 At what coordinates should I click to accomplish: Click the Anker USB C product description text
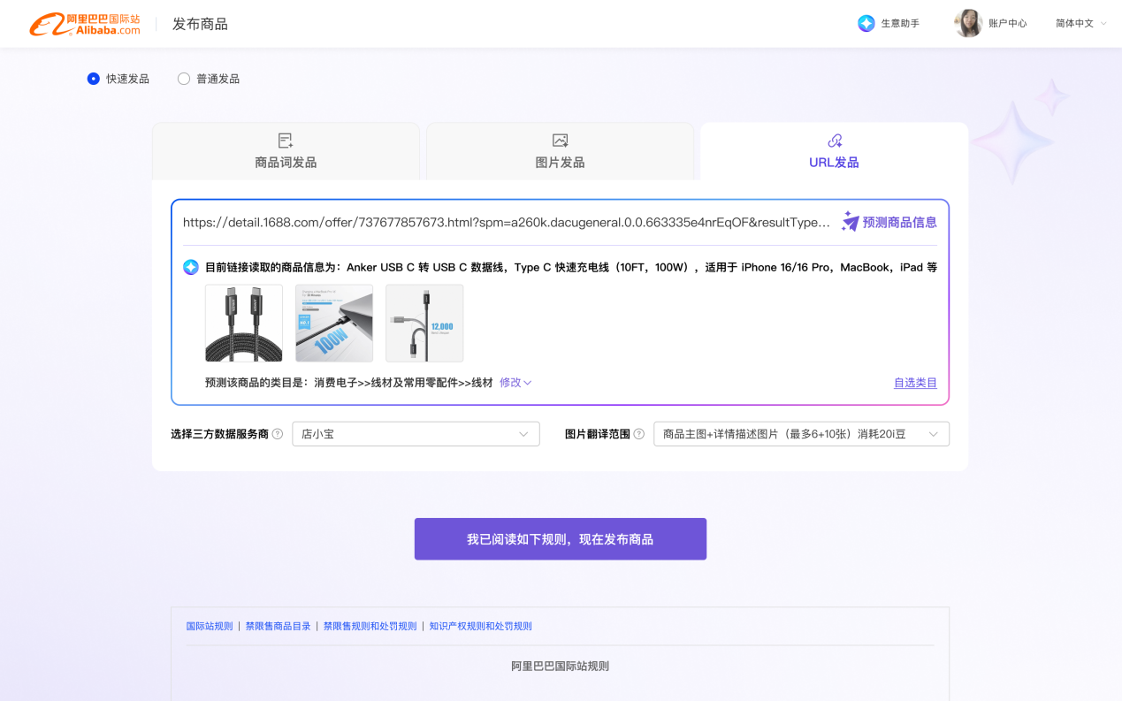[x=642, y=267]
